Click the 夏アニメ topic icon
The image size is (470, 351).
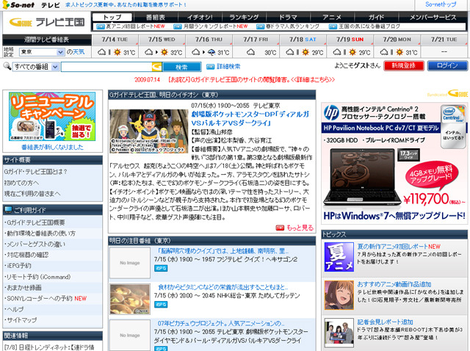pos(339,257)
